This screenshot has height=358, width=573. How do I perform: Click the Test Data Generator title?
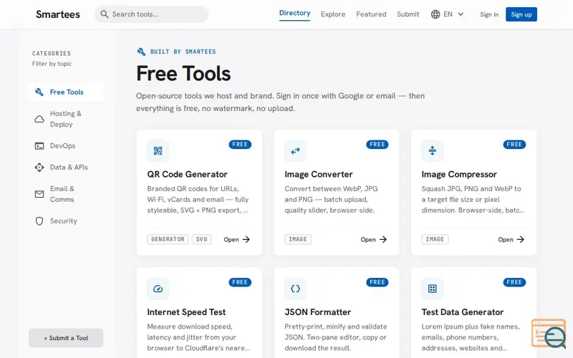coord(463,312)
